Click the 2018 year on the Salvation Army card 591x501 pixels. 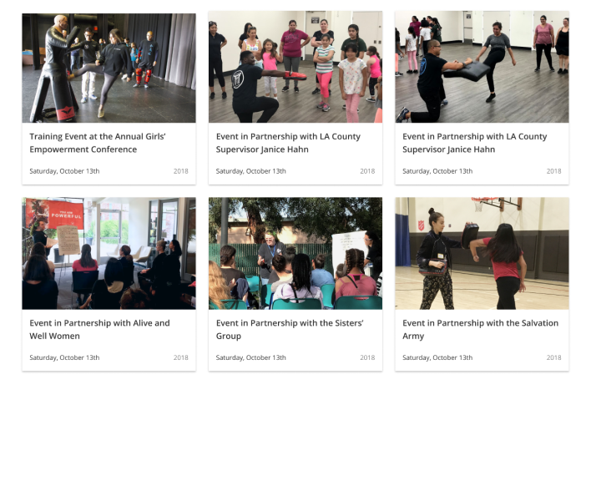(x=554, y=357)
